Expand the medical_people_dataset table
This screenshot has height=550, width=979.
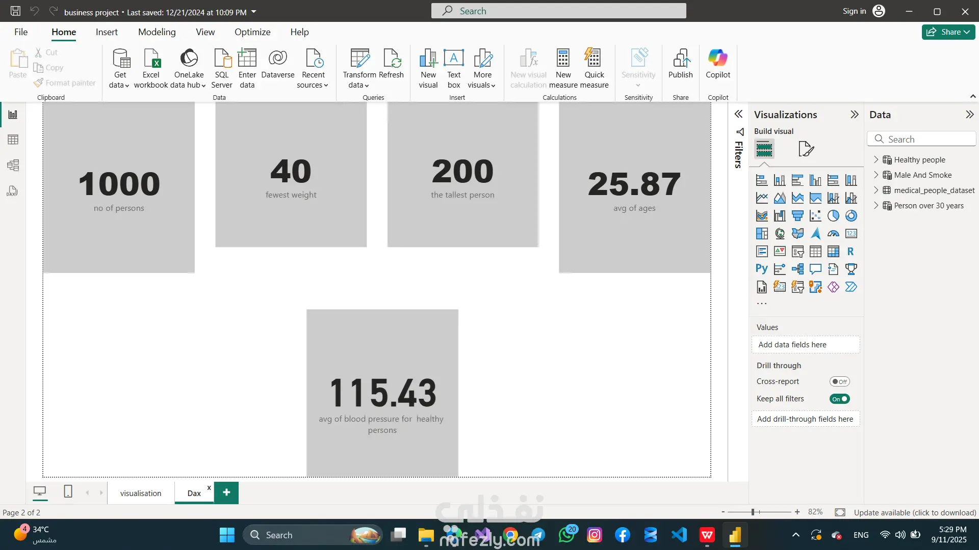coord(876,190)
